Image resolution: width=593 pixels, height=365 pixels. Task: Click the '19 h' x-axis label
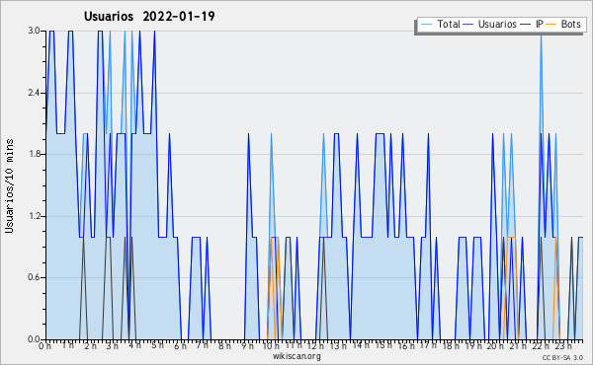pos(473,345)
